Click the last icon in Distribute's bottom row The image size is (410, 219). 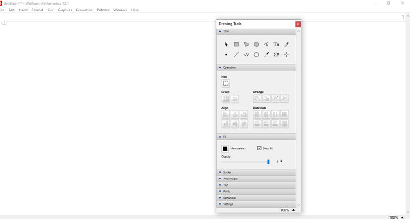tap(285, 124)
